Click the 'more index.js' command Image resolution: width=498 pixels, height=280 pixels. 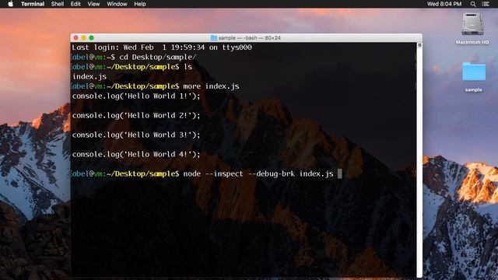[211, 86]
